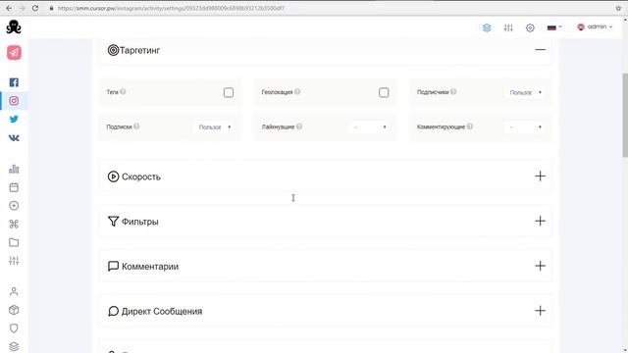Open the gear settings icon in header
Viewport: 628px width, 353px height.
tap(530, 27)
